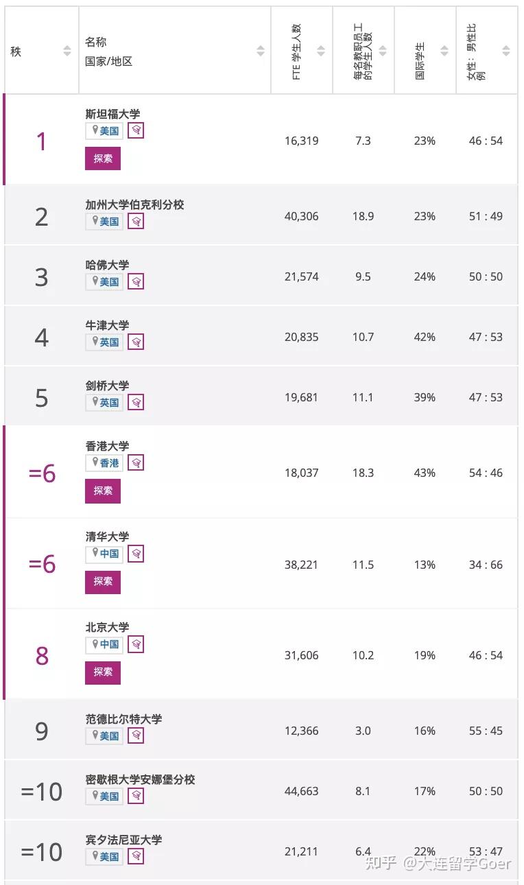
Task: Click graduation cap icon in 范德比尔特大学 row
Action: point(136,735)
